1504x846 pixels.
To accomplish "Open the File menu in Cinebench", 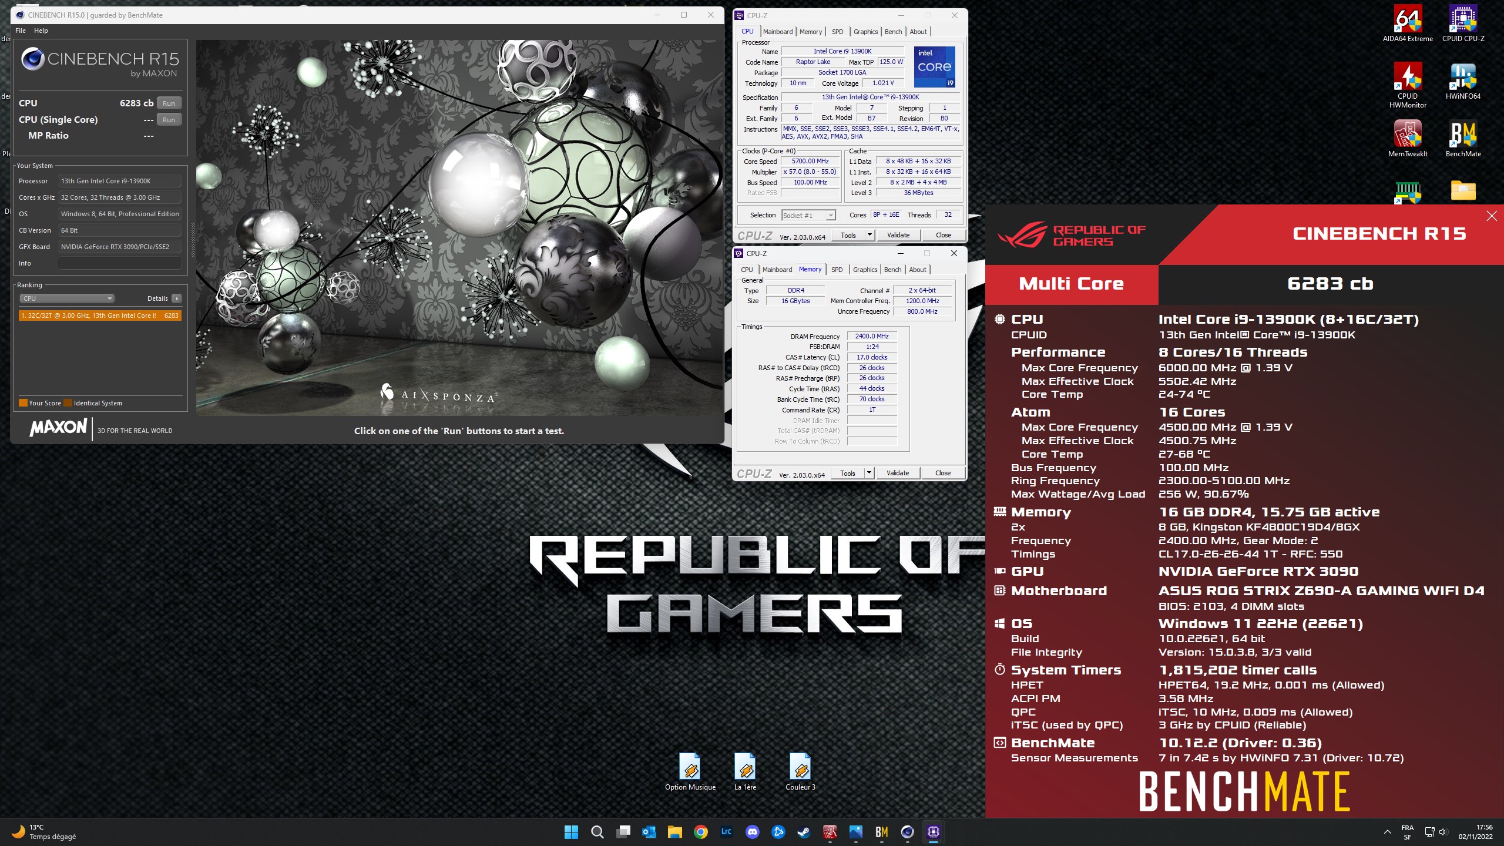I will [x=21, y=31].
